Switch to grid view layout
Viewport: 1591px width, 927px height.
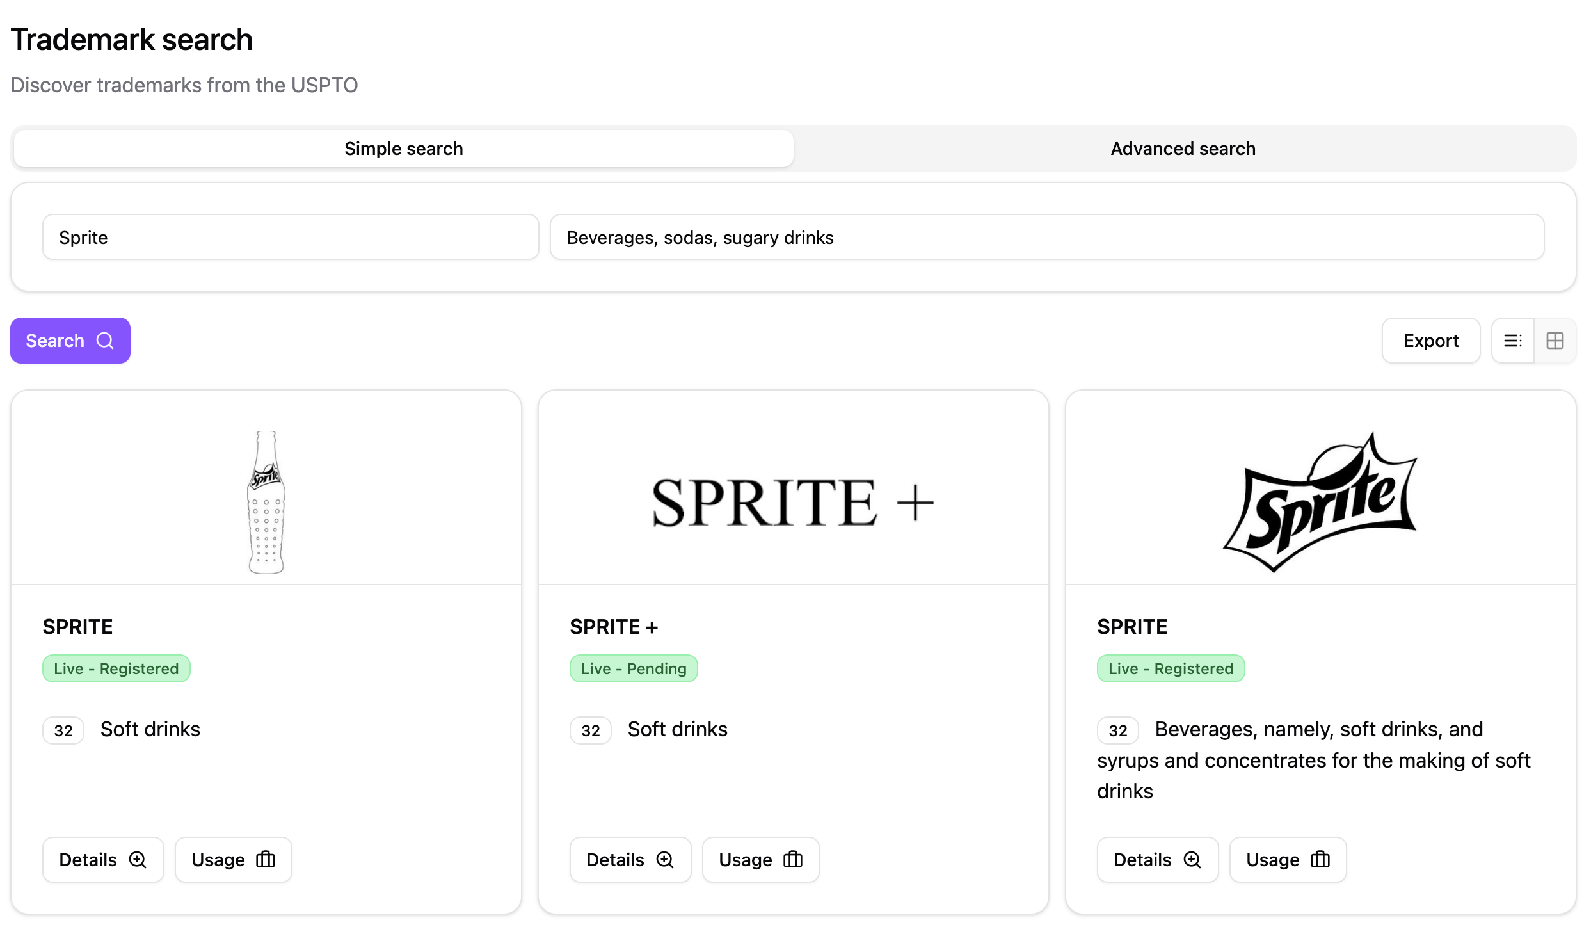(1555, 341)
